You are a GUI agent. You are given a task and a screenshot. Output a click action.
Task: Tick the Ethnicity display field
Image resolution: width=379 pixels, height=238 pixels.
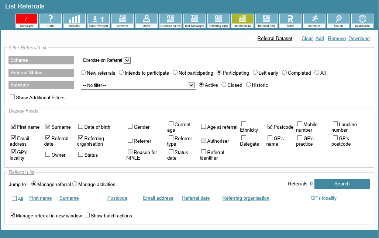[244, 124]
